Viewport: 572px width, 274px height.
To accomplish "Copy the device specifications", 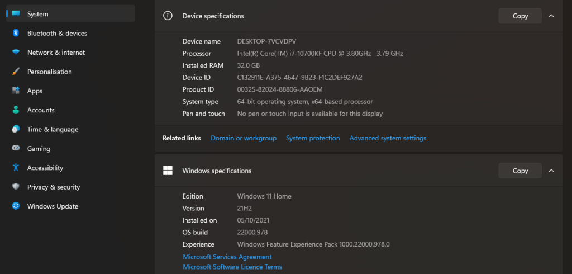I will tap(519, 16).
